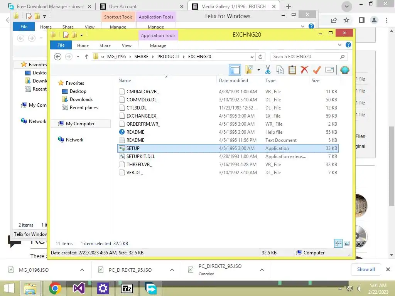Open the Manage tab in EXCHNG20

point(158,45)
